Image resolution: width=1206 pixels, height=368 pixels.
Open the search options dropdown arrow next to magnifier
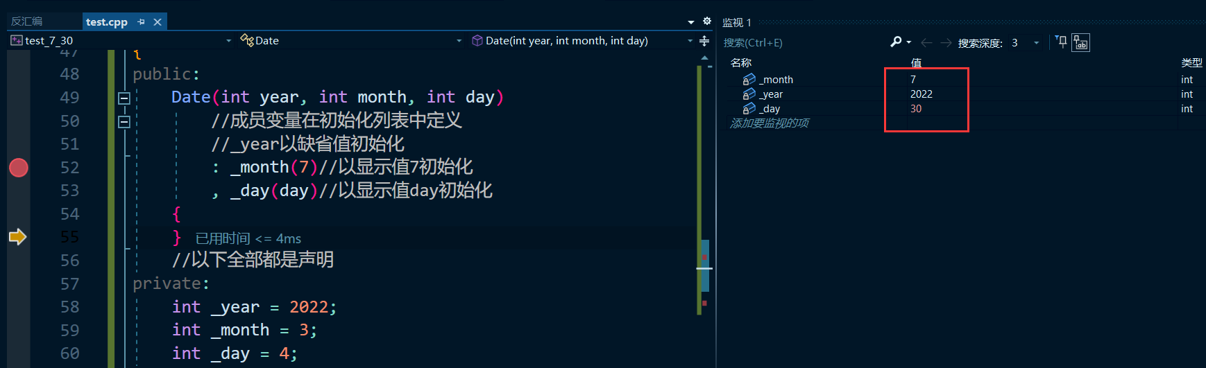click(x=909, y=43)
